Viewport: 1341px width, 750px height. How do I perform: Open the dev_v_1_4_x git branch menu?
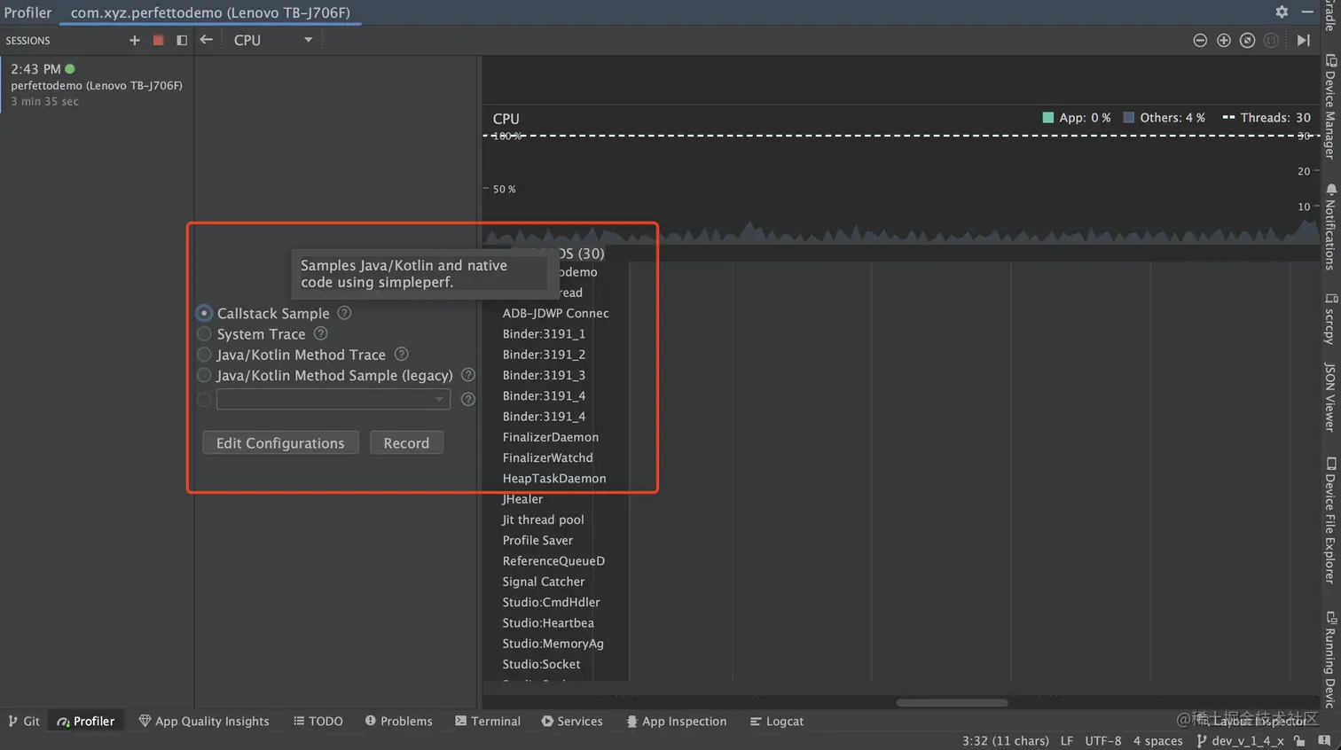pos(1240,740)
